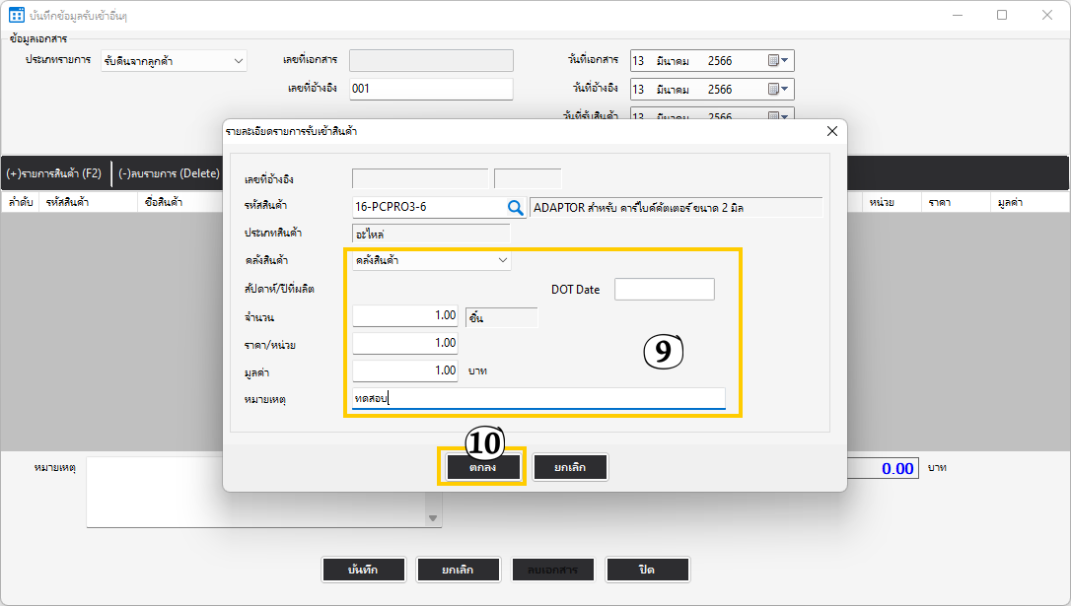
Task: Click ยกเลิก in the product detail dialog
Action: coord(570,468)
